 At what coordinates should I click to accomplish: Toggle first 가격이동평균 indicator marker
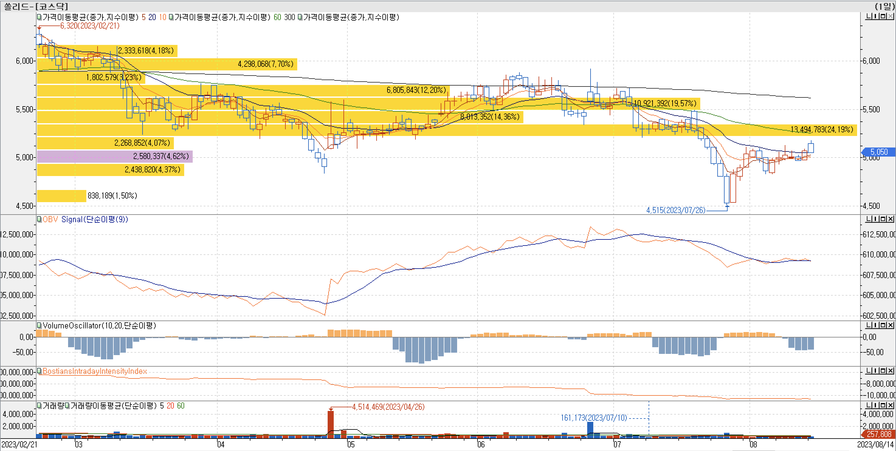point(39,17)
